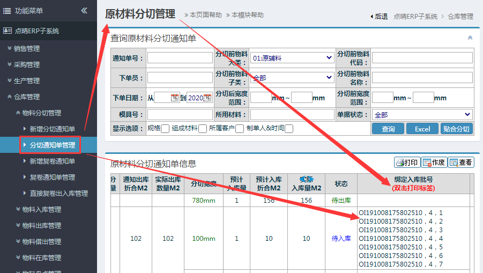Viewport: 483px width, 273px height.
Task: Click the 查看 view button
Action: pos(460,163)
